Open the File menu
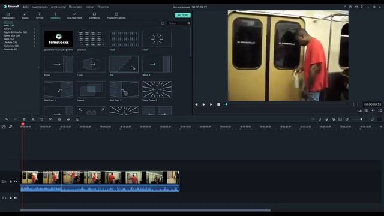The height and width of the screenshot is (216, 384). click(25, 7)
